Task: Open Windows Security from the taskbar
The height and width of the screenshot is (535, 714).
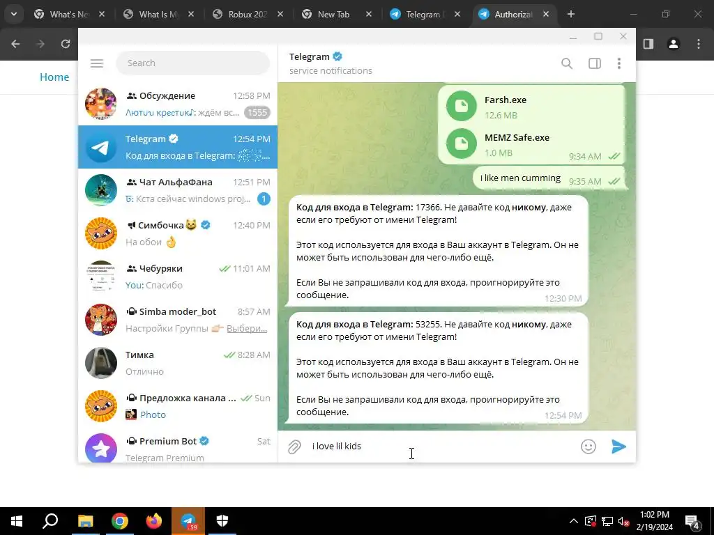Action: point(222,521)
